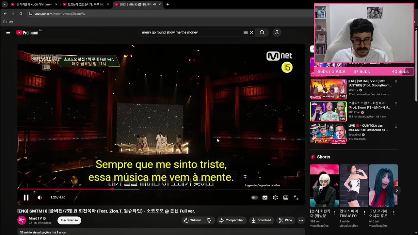Create a clip with Clipe button
Viewport: 418px width, 235px height.
pos(285,220)
